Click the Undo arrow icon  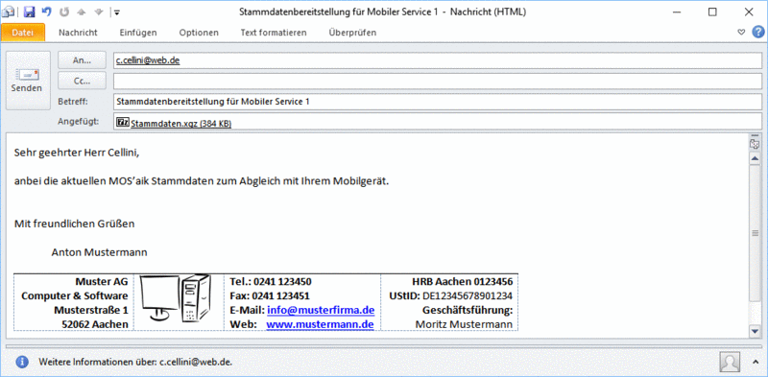(x=46, y=12)
